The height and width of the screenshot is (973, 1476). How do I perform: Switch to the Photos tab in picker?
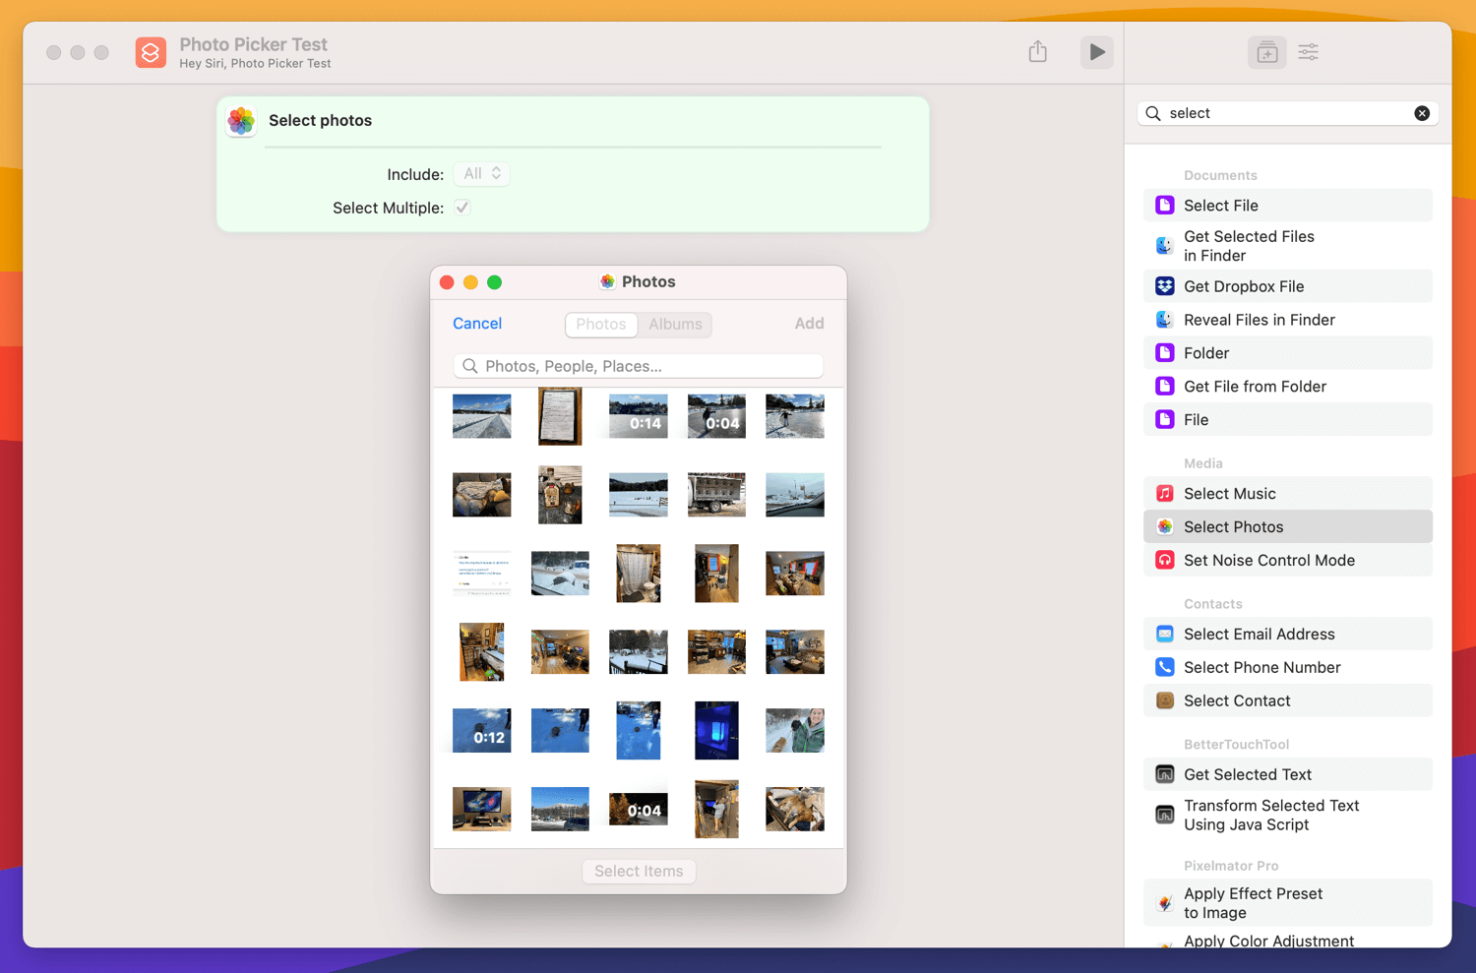pos(600,324)
